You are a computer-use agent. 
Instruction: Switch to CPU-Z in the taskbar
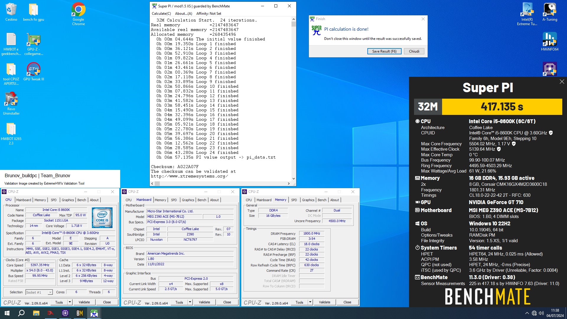pos(65,313)
